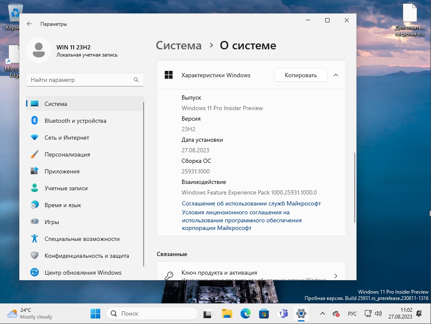Open volume control tray icon
This screenshot has width=431, height=324.
pos(378,313)
